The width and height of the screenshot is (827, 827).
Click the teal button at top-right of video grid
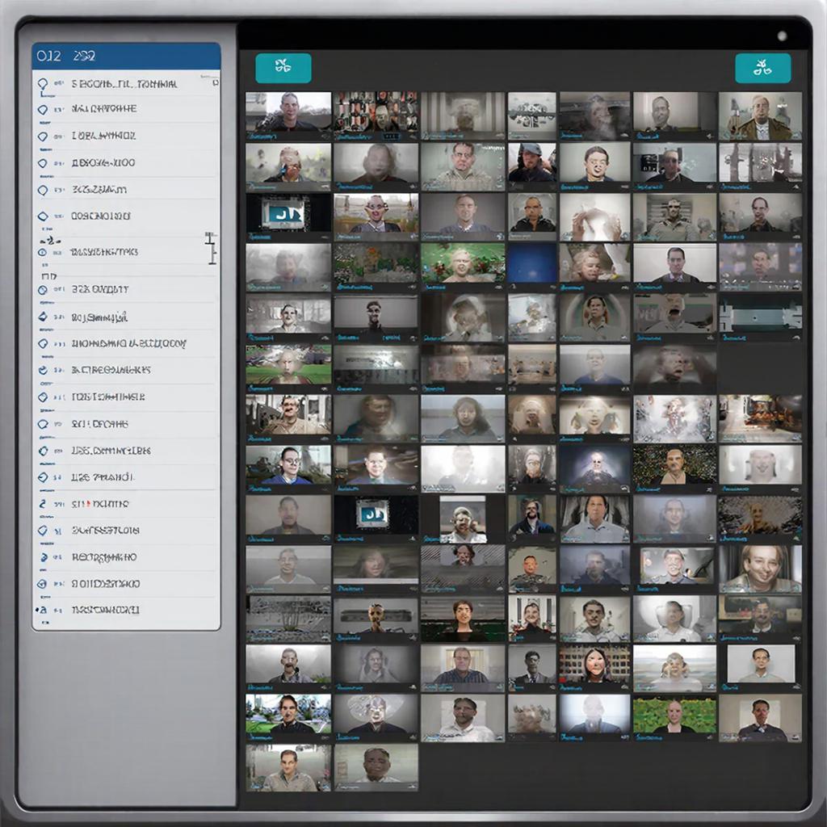(x=762, y=69)
